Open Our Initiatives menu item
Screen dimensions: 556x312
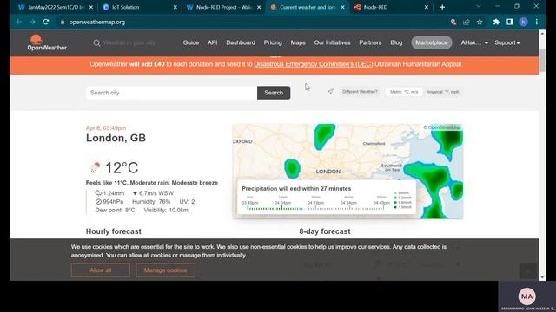(x=332, y=42)
